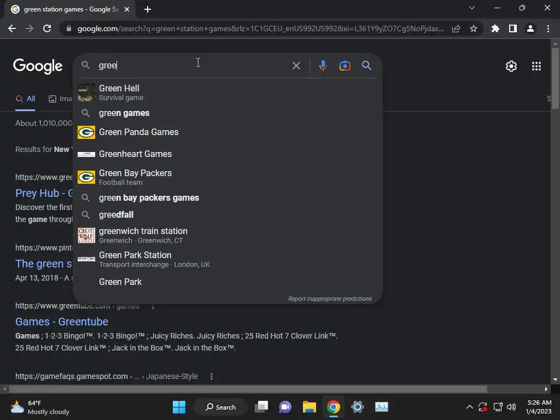
Task: Open weather widget Mostly cloudy
Action: tap(40, 407)
